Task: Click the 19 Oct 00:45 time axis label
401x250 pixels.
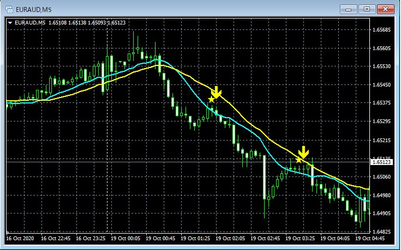Action: point(160,239)
